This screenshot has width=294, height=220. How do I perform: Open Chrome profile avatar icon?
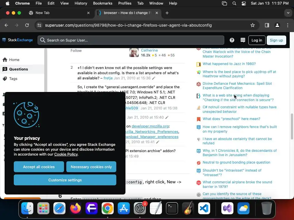(277, 25)
